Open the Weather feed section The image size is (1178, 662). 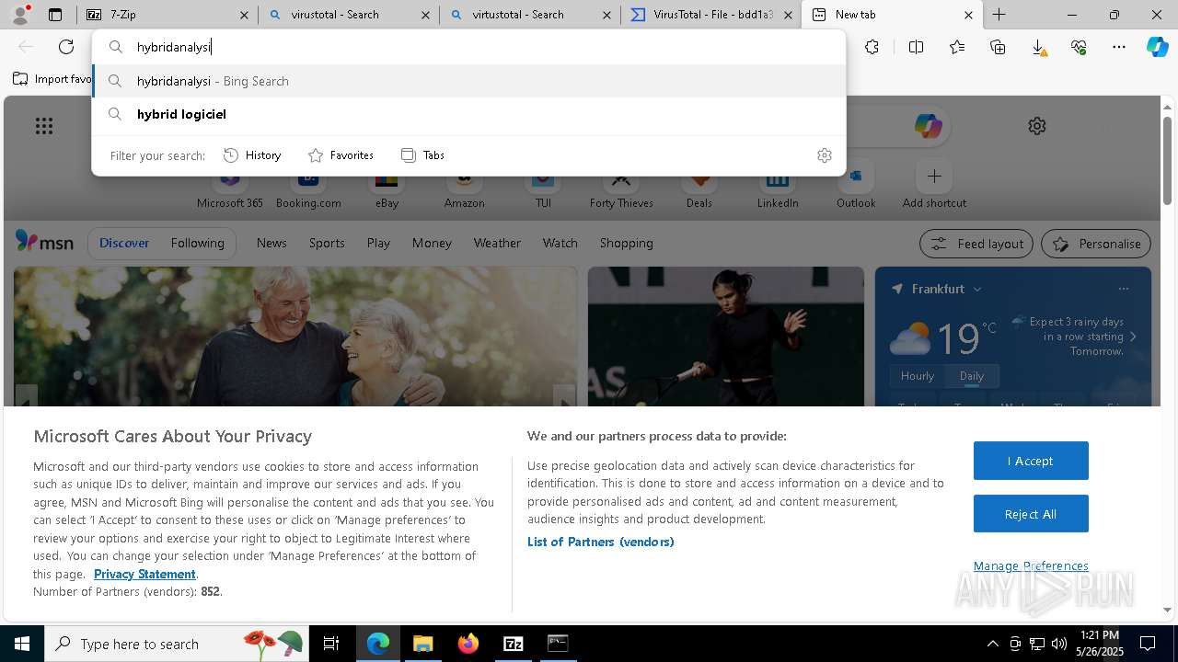coord(497,243)
